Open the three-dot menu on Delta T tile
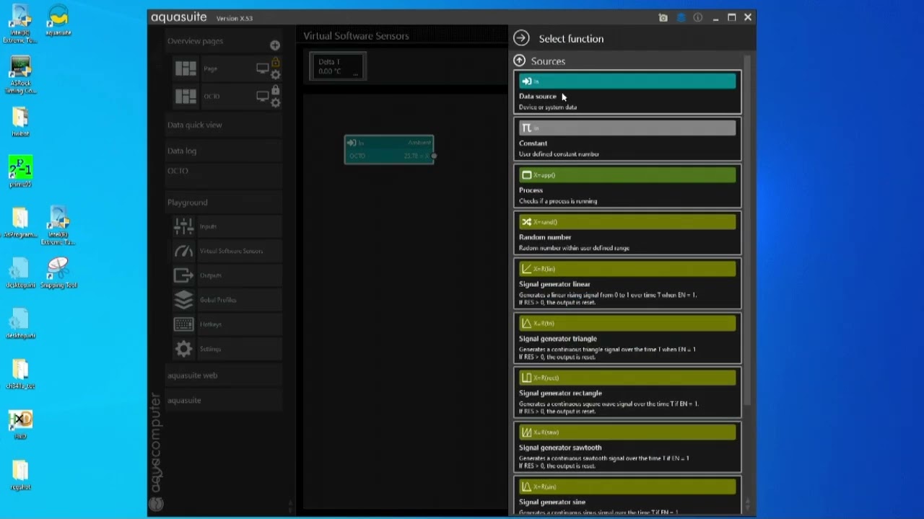 click(356, 74)
